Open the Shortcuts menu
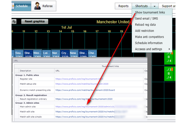Image resolution: width=187 pixels, height=123 pixels. coord(141,6)
